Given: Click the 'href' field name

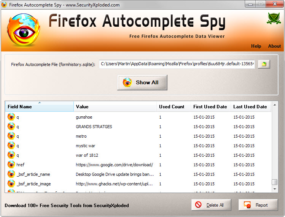Looking at the screenshot, I should pos(21,165).
